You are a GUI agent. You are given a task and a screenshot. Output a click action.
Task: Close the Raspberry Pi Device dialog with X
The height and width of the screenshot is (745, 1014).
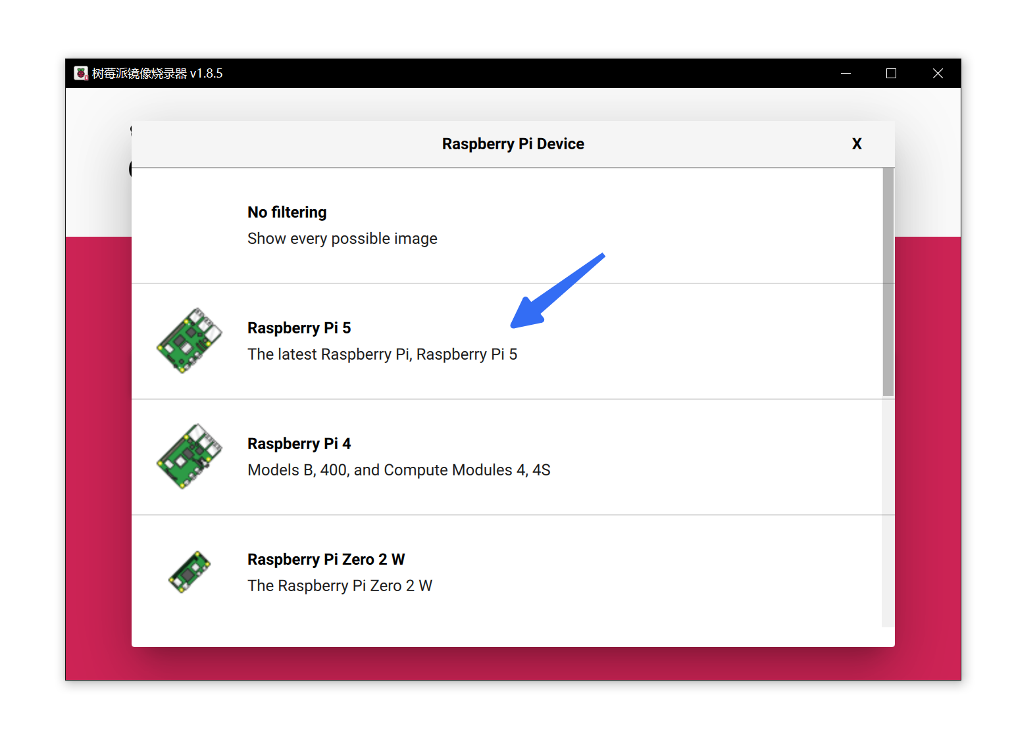(x=857, y=144)
